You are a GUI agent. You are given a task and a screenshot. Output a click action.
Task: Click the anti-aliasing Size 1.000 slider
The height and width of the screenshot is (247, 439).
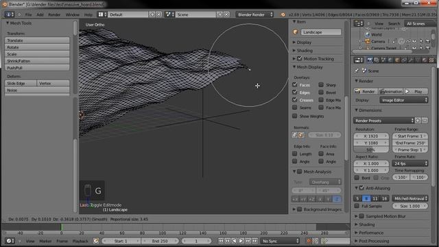coord(410,206)
